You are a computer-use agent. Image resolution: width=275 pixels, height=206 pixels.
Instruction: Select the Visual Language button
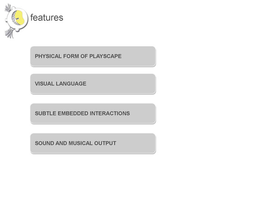93,84
